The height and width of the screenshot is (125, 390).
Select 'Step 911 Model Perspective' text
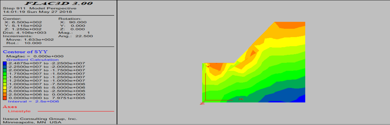click(x=40, y=8)
